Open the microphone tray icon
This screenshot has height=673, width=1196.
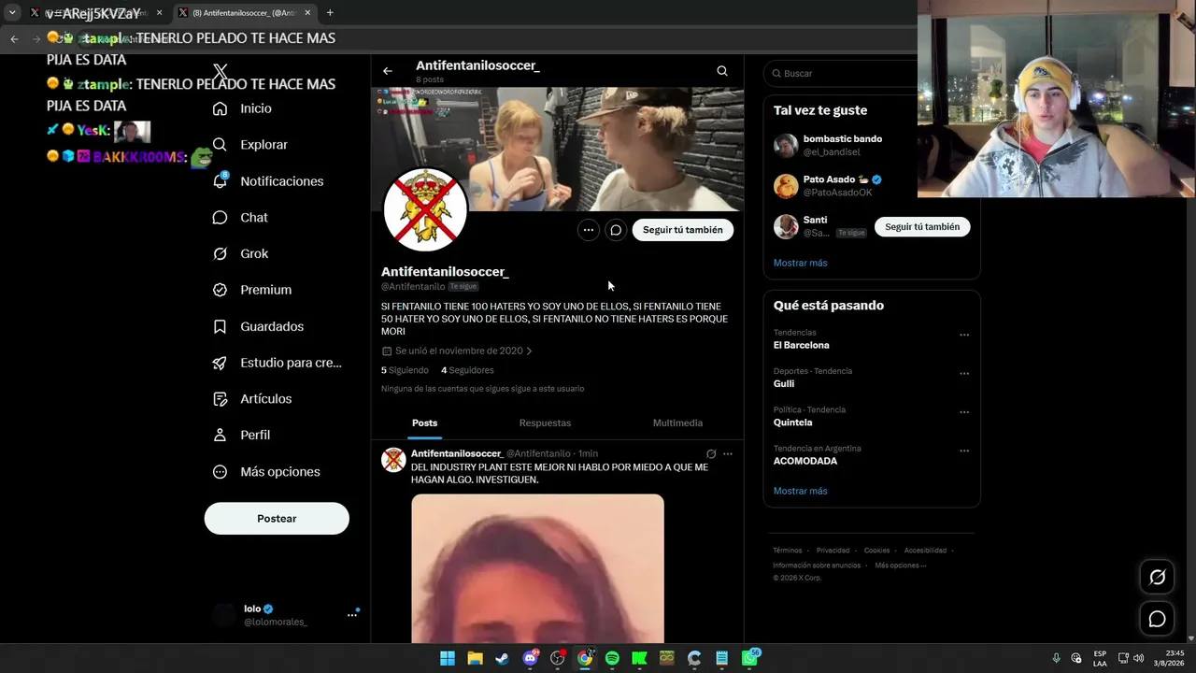coord(1057,658)
